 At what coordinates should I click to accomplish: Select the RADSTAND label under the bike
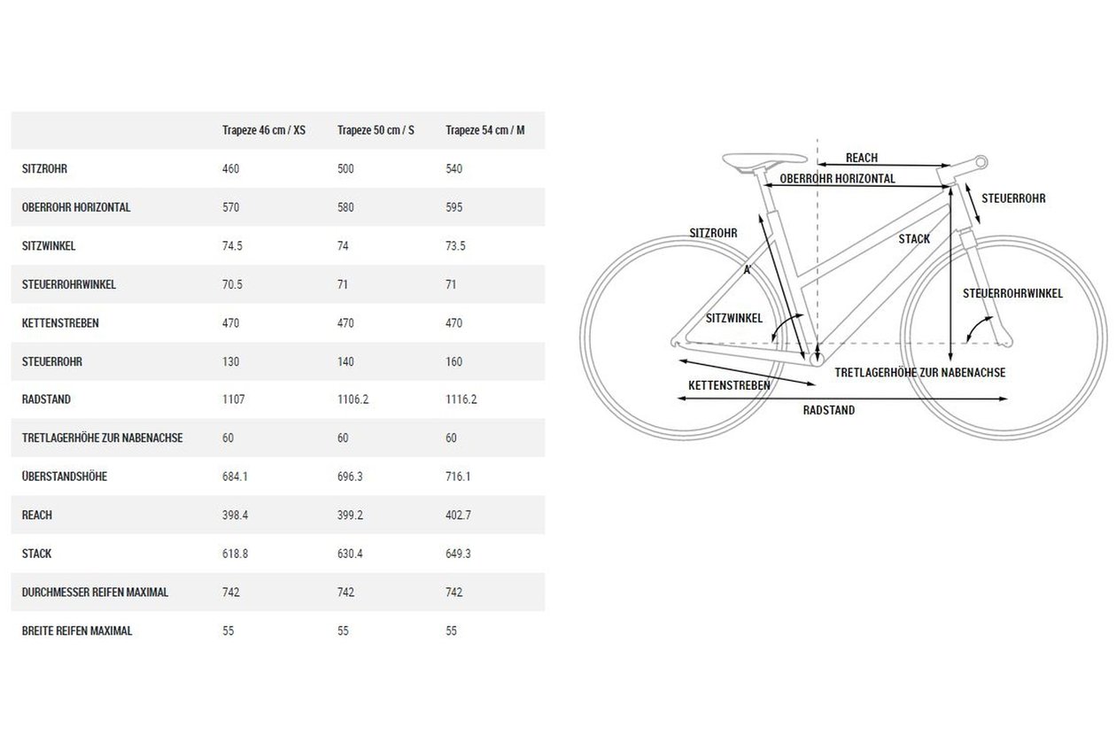click(829, 410)
